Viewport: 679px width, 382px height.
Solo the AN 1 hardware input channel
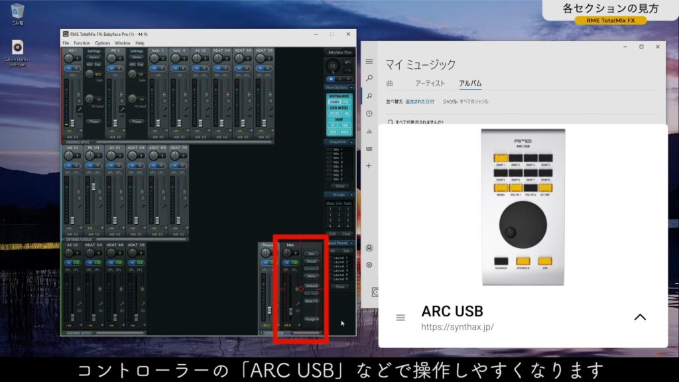tap(76, 68)
